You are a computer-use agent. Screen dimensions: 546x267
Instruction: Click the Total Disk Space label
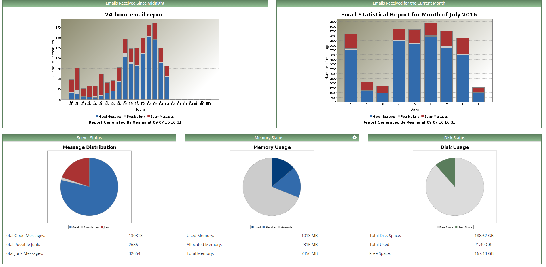[x=385, y=236]
